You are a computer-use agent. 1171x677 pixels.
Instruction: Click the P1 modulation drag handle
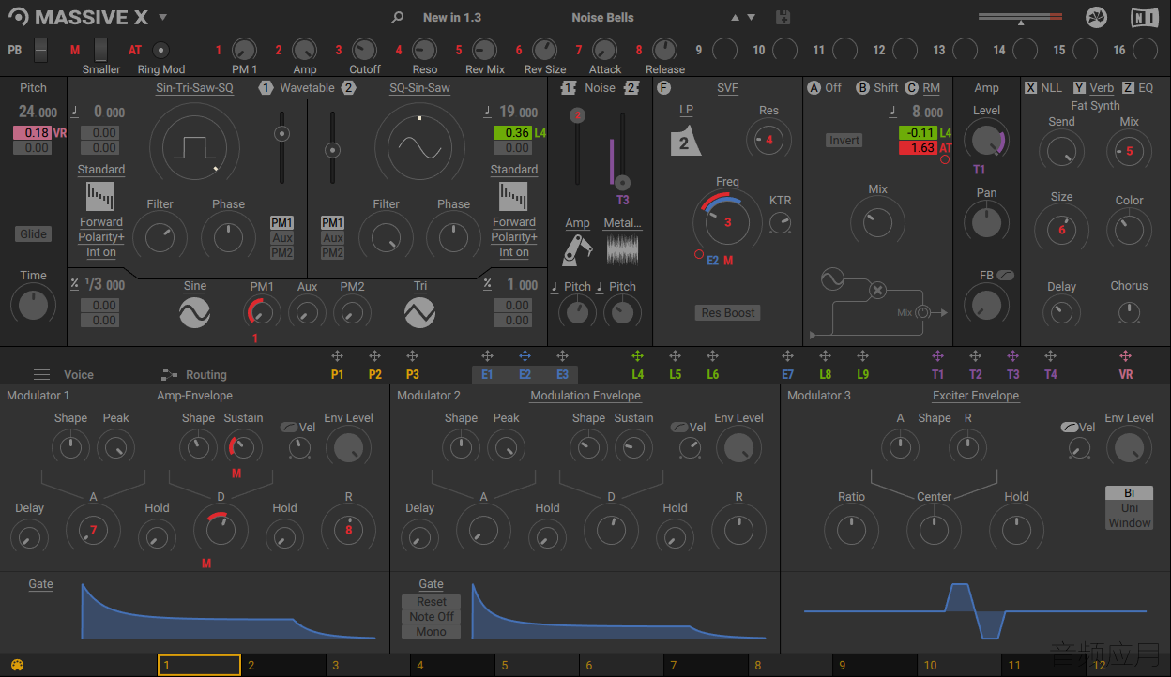(337, 356)
